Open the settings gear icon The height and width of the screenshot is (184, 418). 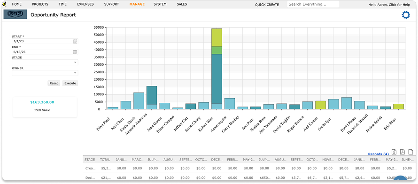[x=406, y=15]
